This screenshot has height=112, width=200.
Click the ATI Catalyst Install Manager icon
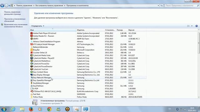32,44
